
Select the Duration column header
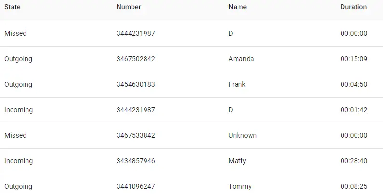(x=354, y=7)
